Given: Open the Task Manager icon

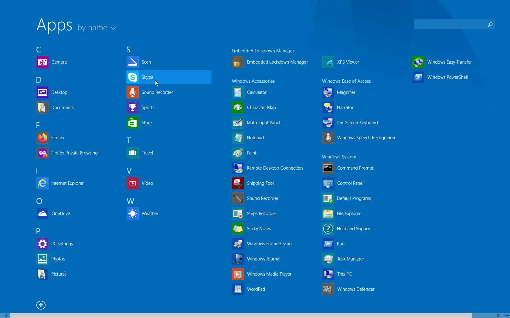Looking at the screenshot, I should (x=328, y=259).
